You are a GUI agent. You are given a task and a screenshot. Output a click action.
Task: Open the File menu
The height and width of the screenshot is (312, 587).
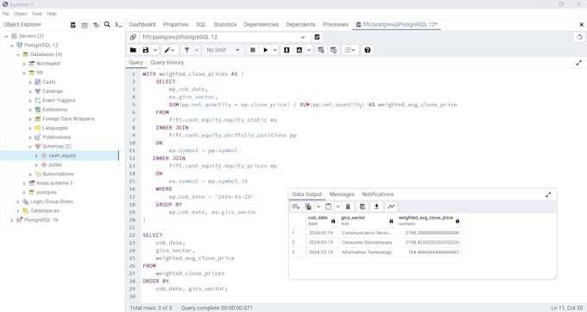(6, 14)
